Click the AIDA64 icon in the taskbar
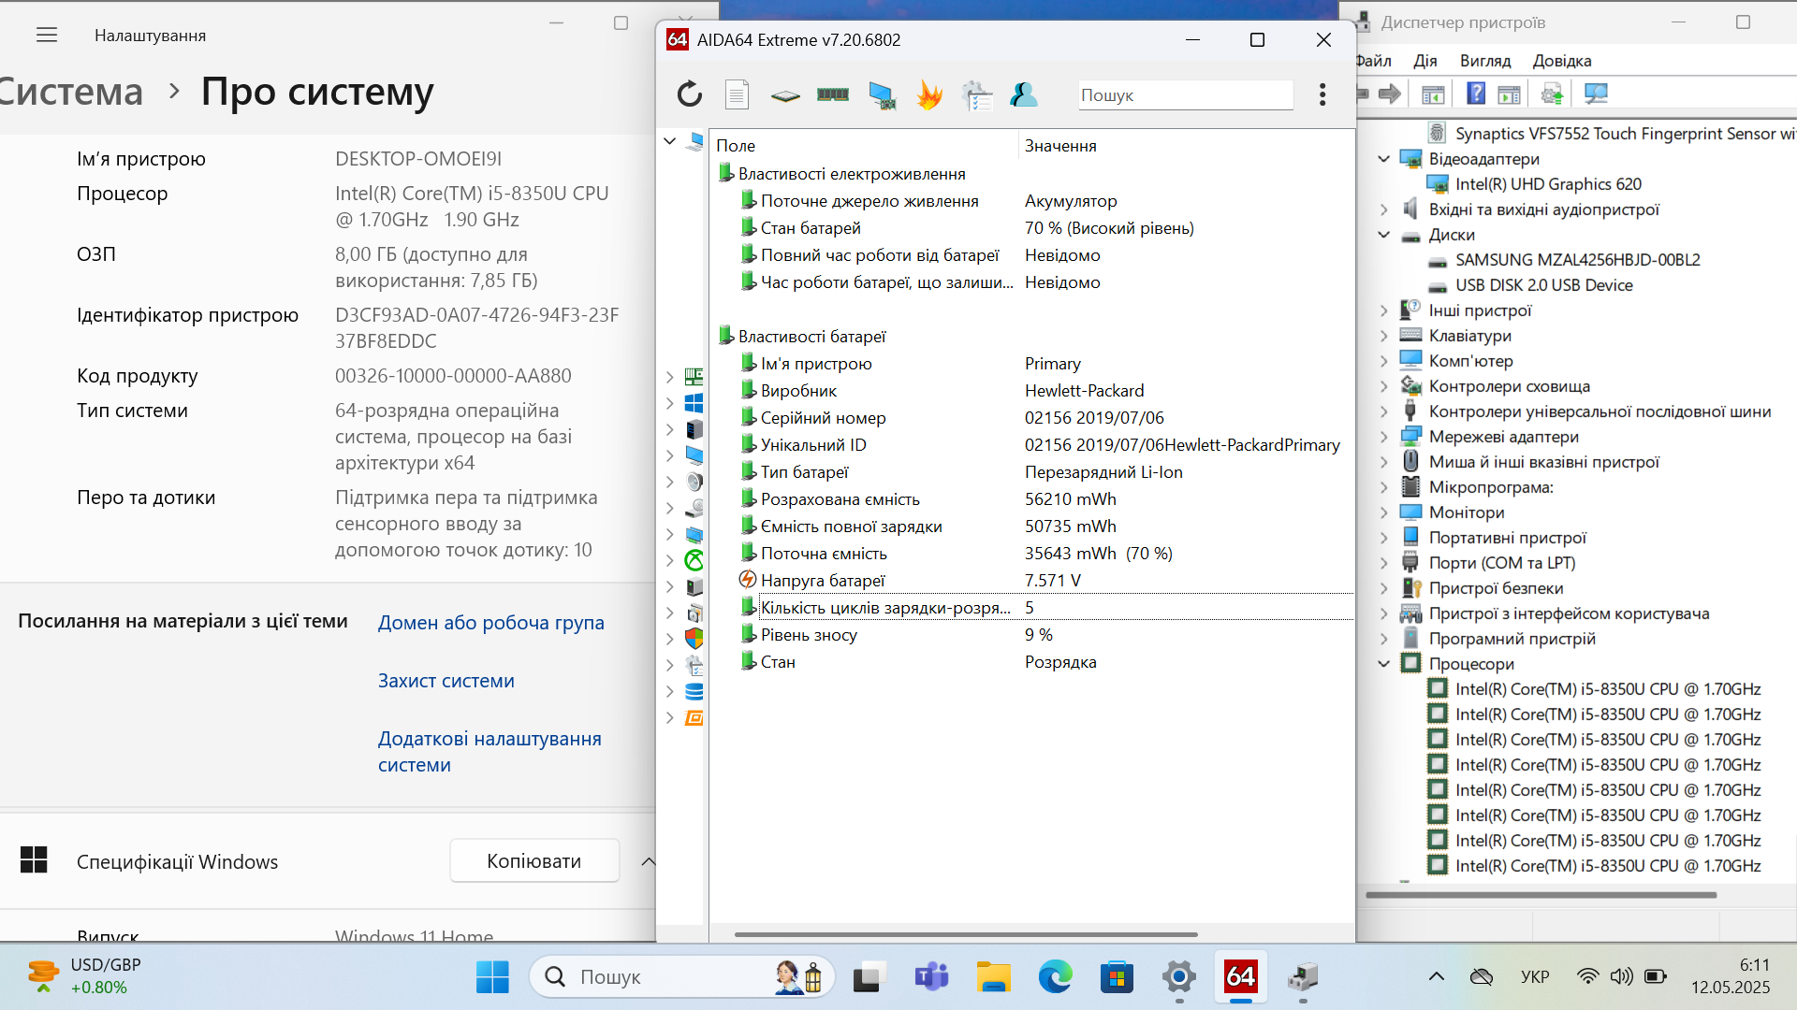The image size is (1797, 1010). click(x=1240, y=977)
